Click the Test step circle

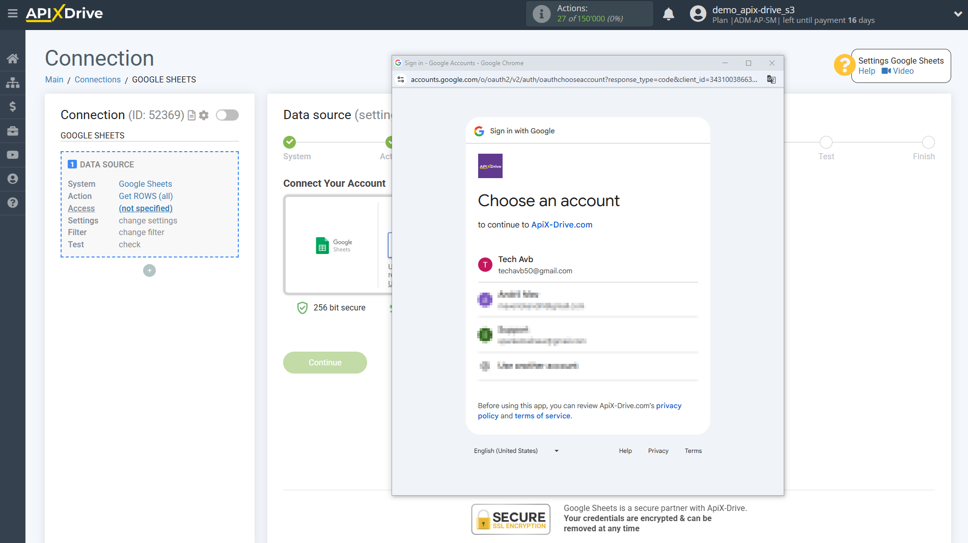(x=826, y=142)
